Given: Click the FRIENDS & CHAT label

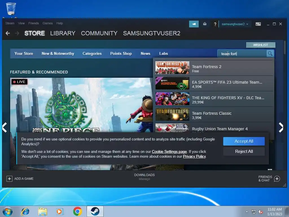Looking at the screenshot, I should pyautogui.click(x=265, y=179).
